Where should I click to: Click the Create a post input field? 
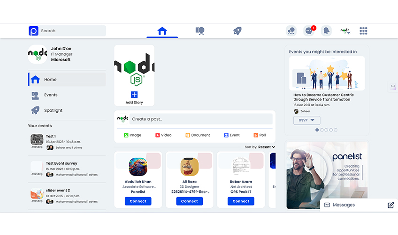click(x=201, y=119)
